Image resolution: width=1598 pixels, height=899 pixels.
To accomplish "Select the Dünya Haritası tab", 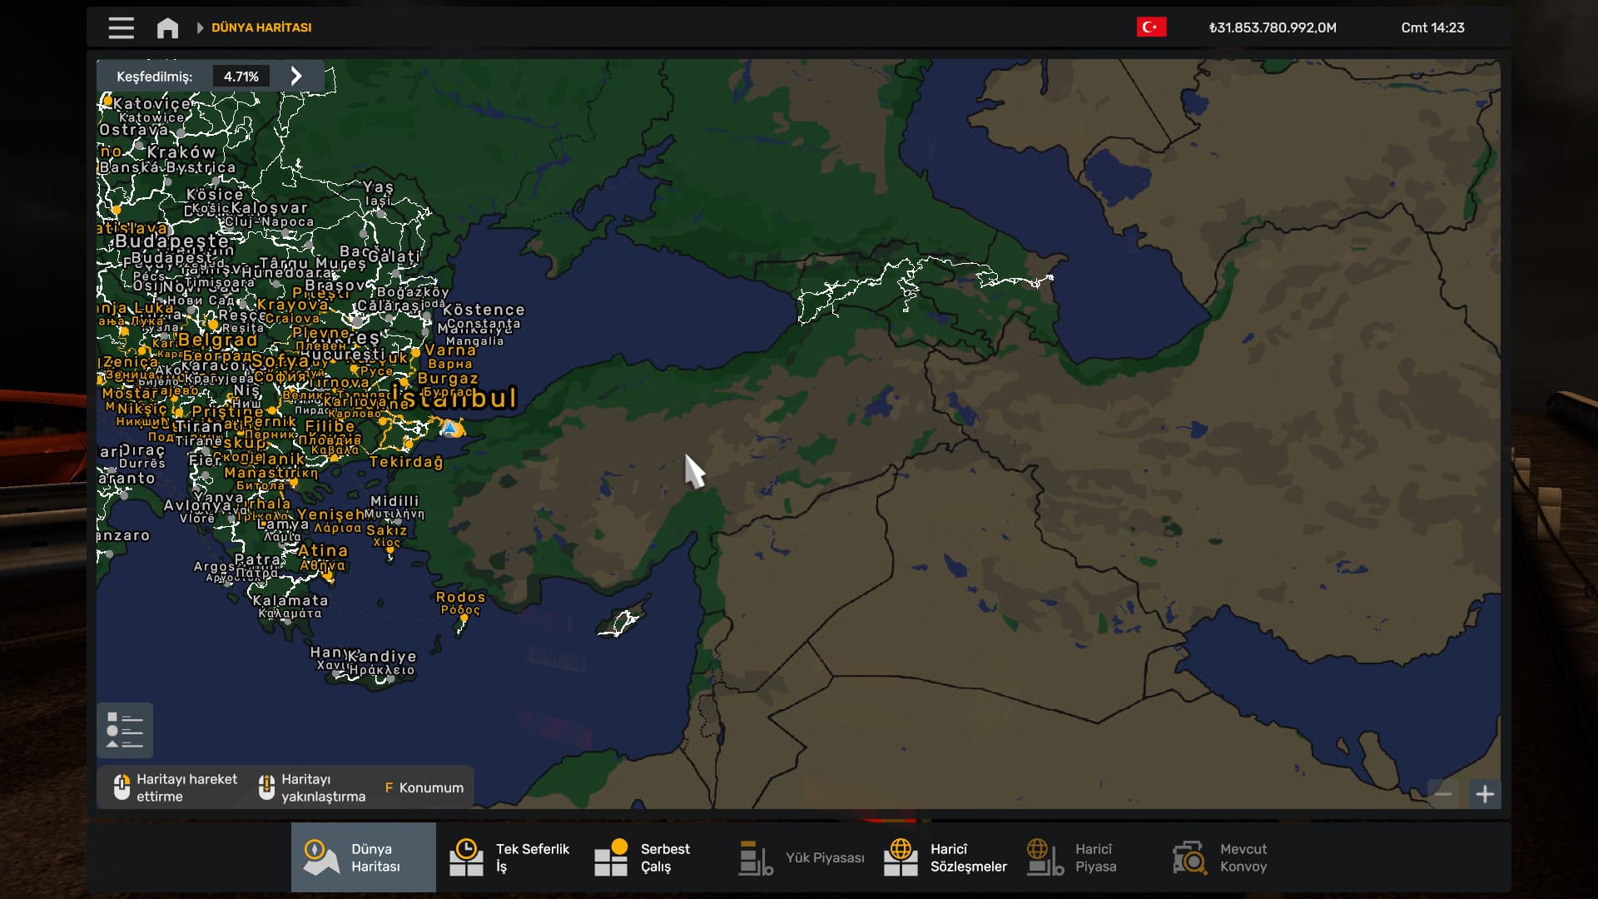I will coord(364,857).
